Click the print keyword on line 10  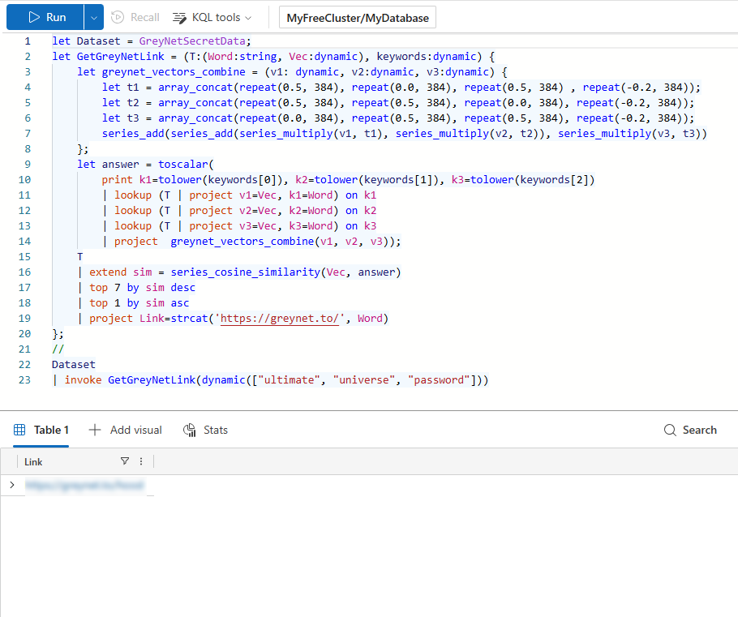(x=118, y=180)
